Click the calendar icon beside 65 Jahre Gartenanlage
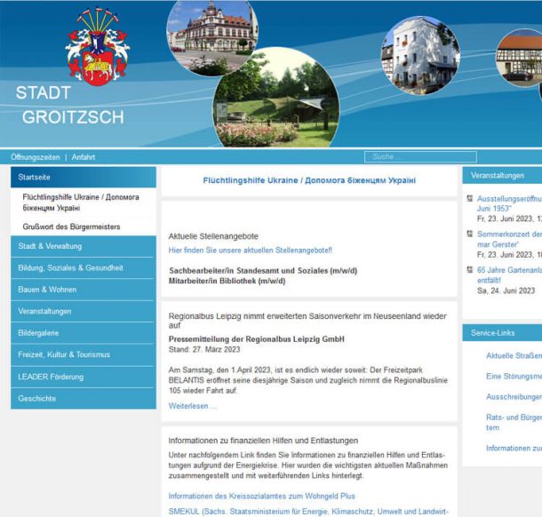The width and height of the screenshot is (542, 517). tap(469, 270)
